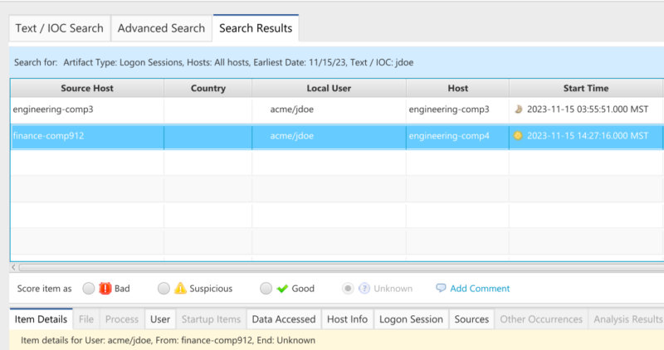664x350 pixels.
Task: Open the Advanced Search tab
Action: (x=161, y=28)
